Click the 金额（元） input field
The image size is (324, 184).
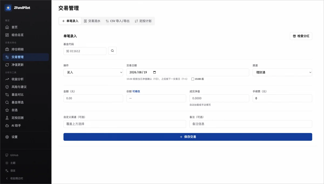pyautogui.click(x=93, y=98)
